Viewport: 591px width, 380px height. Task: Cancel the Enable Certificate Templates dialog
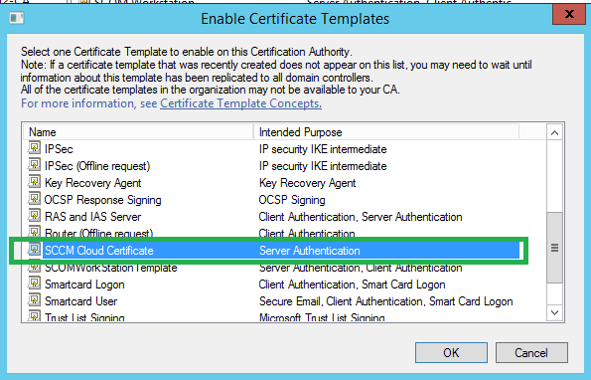coord(531,353)
